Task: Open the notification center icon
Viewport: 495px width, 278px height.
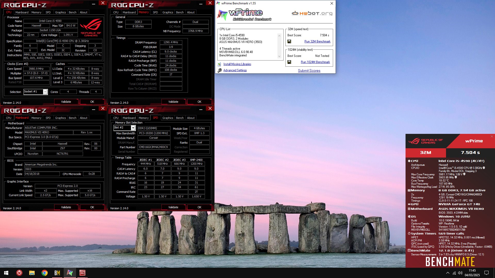Action: click(x=486, y=273)
